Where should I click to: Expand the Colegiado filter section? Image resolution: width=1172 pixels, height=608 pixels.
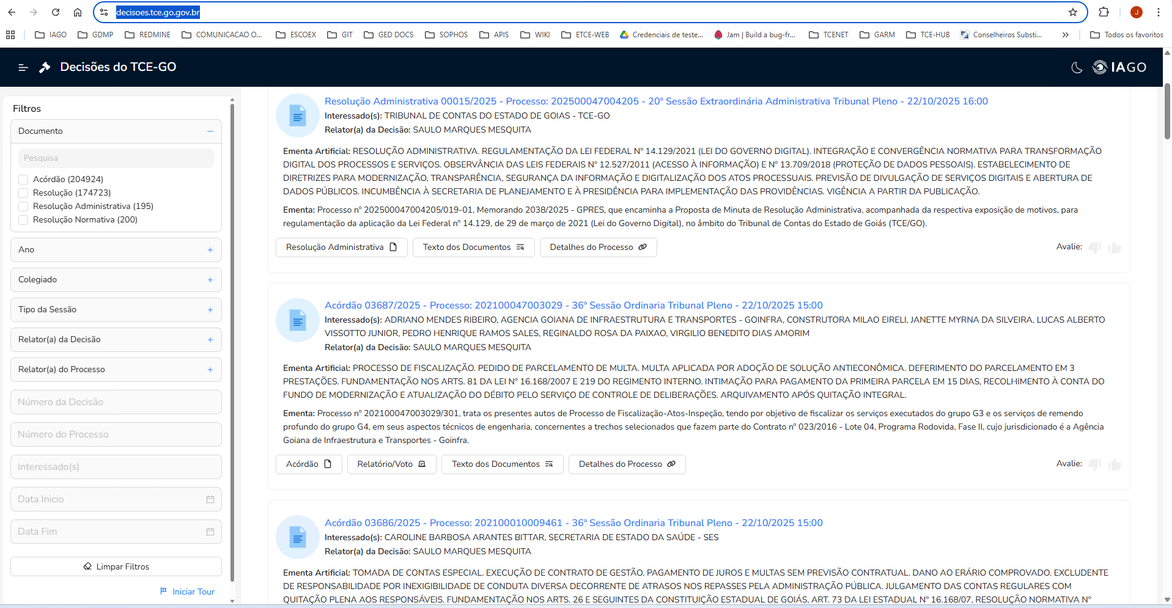(210, 280)
